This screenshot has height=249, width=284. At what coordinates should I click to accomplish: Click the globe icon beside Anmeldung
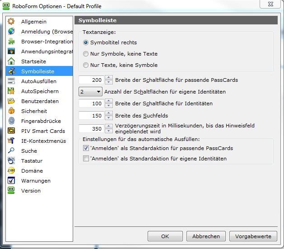[11, 31]
